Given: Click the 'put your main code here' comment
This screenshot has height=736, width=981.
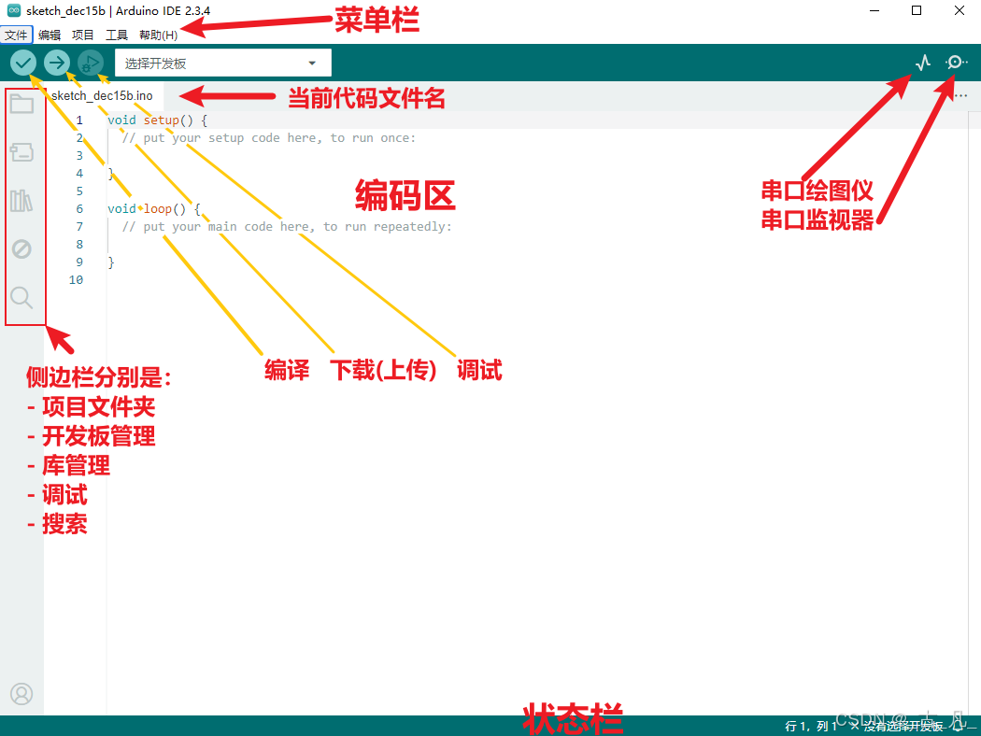Looking at the screenshot, I should (287, 226).
